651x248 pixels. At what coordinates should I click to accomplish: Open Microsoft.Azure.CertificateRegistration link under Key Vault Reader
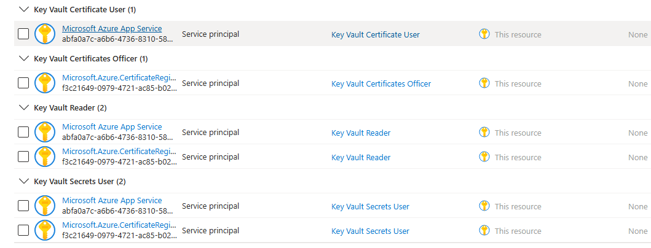click(x=119, y=152)
